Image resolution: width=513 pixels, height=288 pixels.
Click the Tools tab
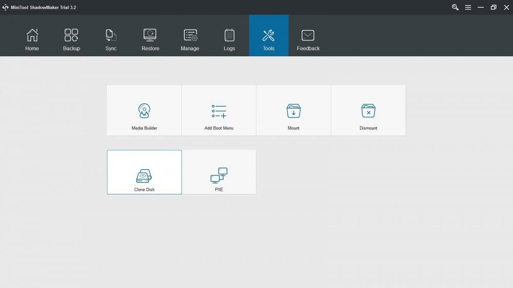point(269,35)
